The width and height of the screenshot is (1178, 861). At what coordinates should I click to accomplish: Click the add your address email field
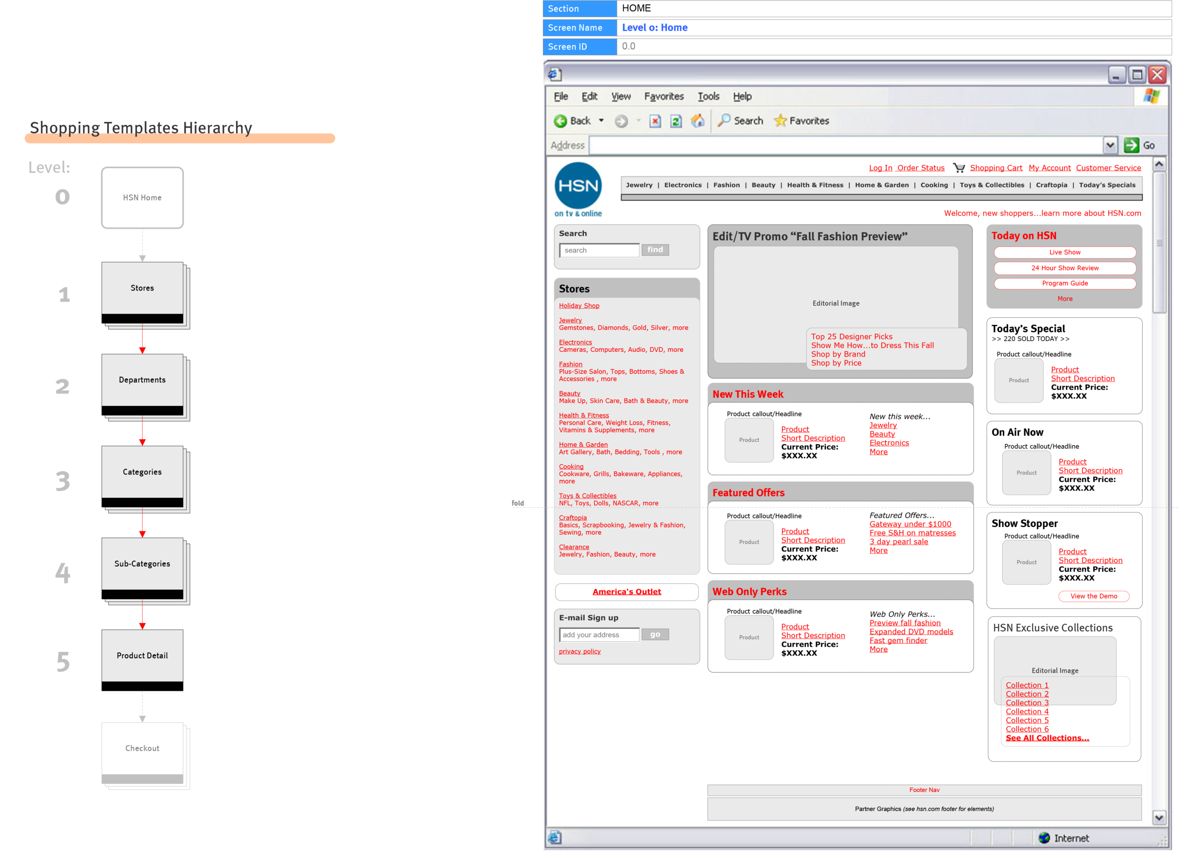pos(599,635)
